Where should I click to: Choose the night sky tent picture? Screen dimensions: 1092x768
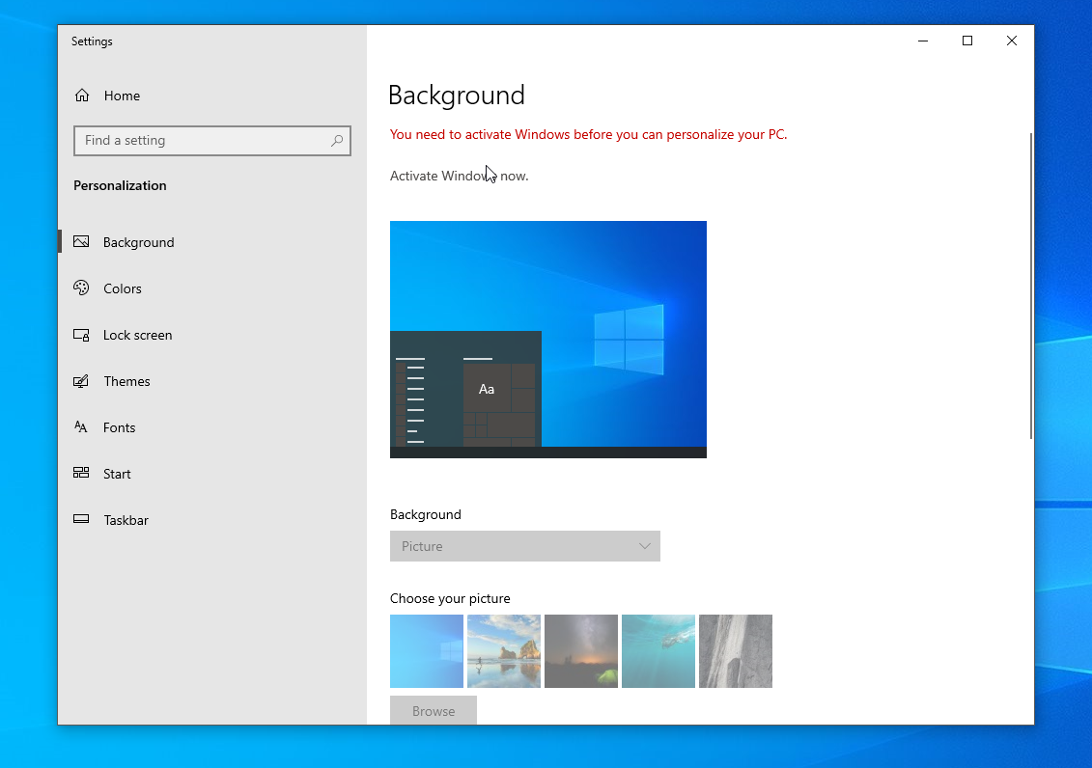tap(581, 651)
